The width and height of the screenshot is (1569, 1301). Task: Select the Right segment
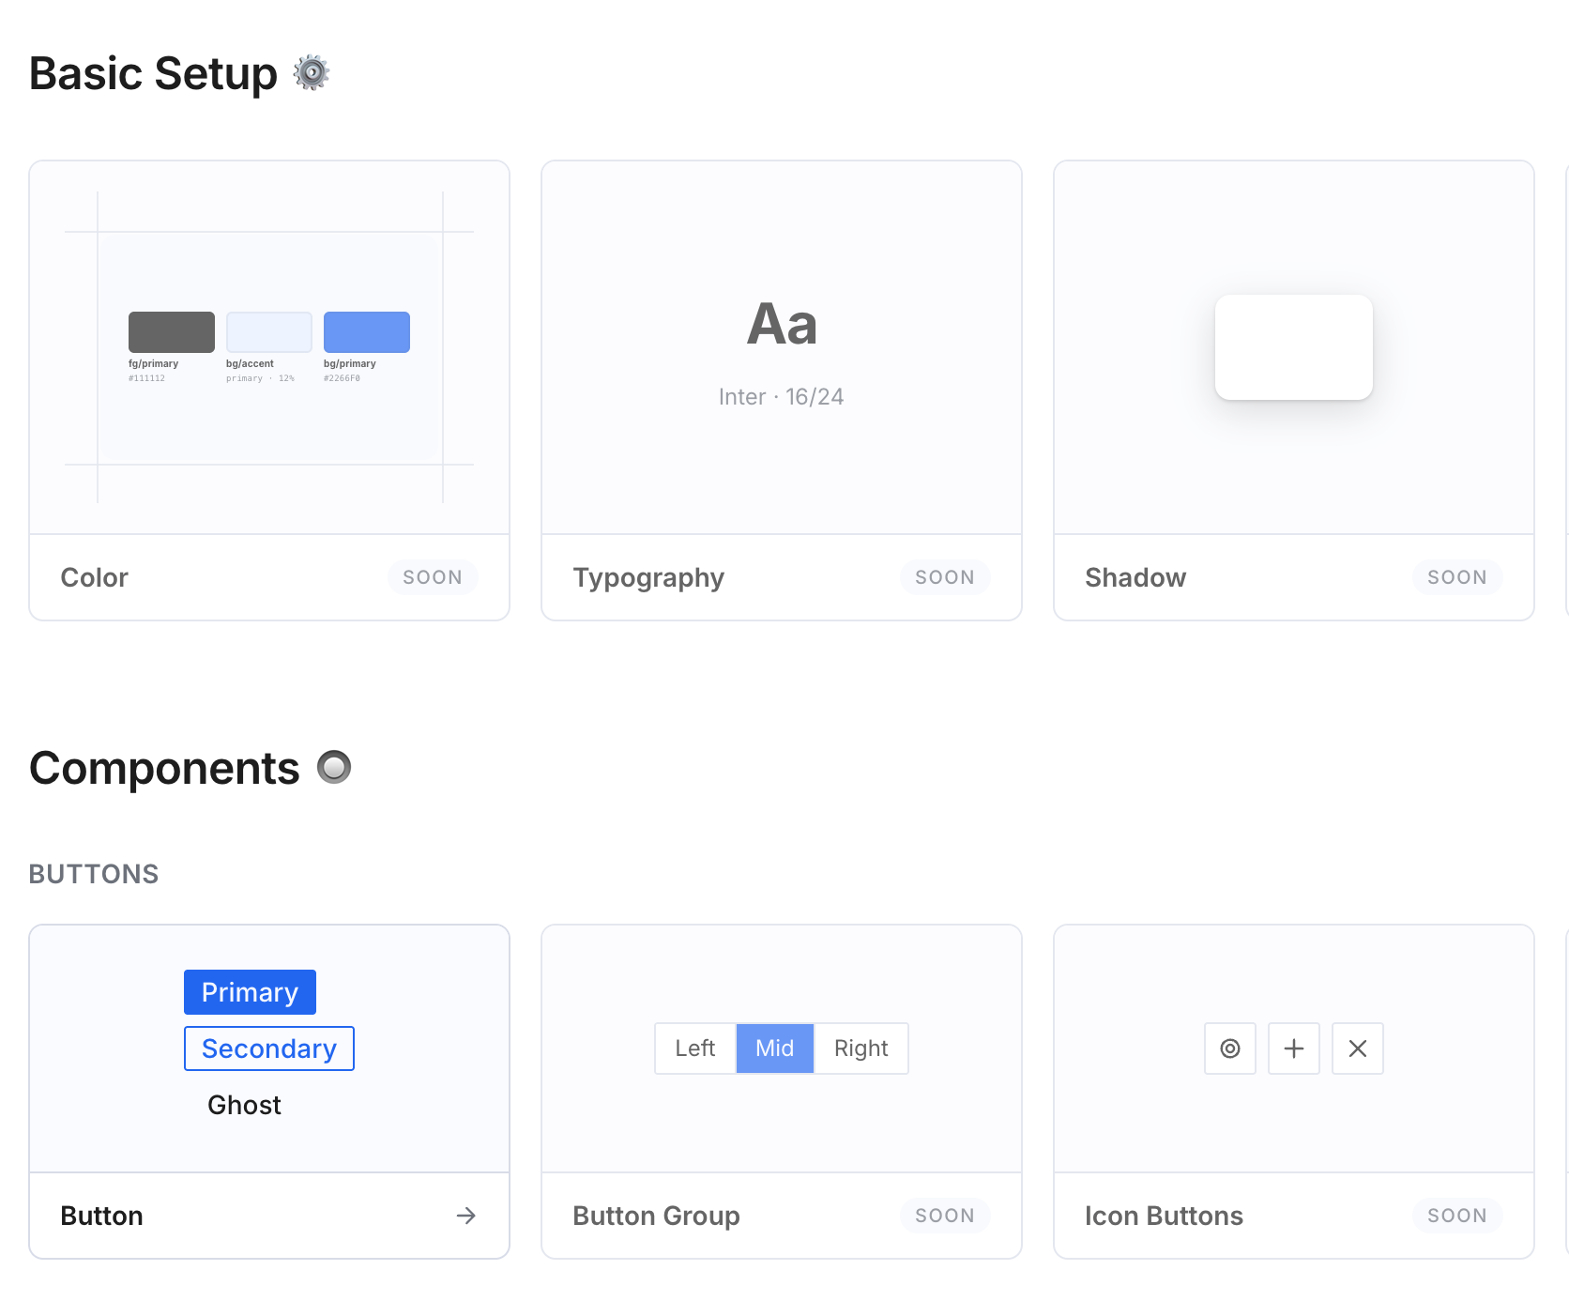tap(861, 1048)
